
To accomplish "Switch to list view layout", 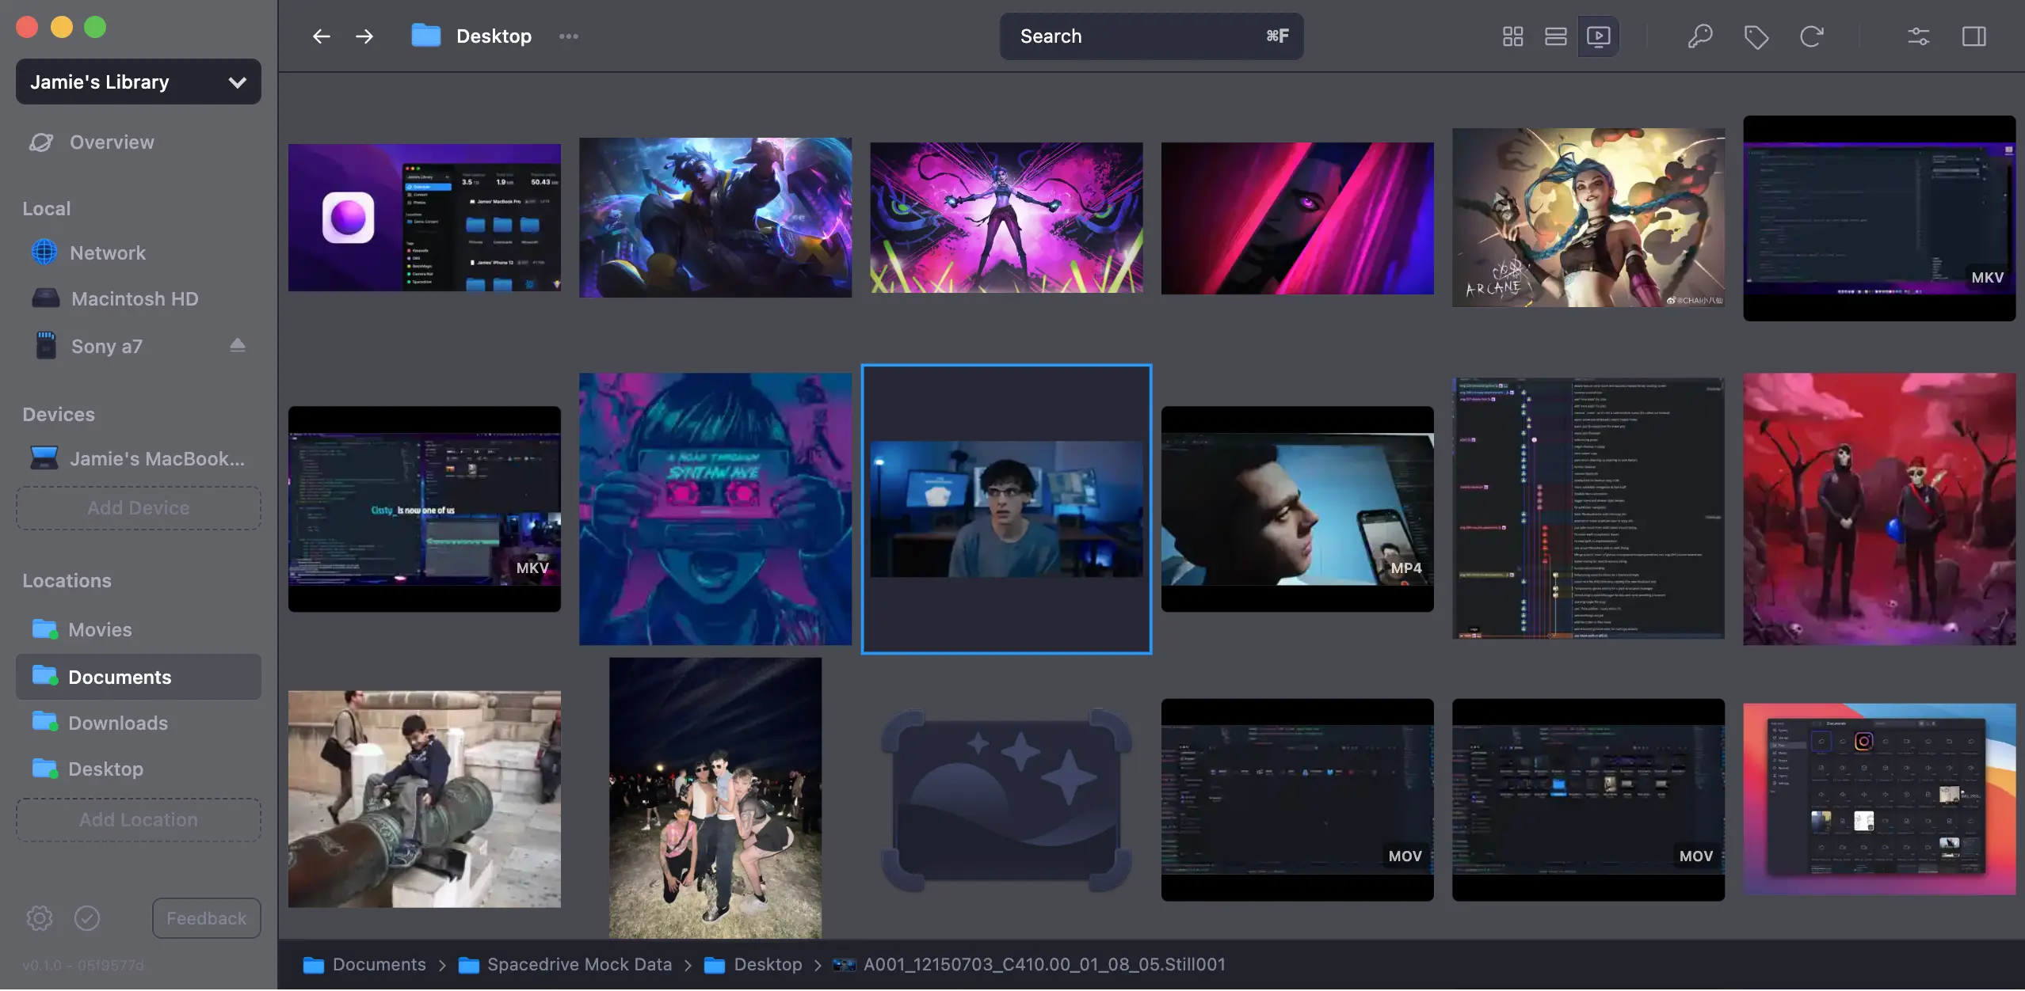I will (x=1555, y=36).
